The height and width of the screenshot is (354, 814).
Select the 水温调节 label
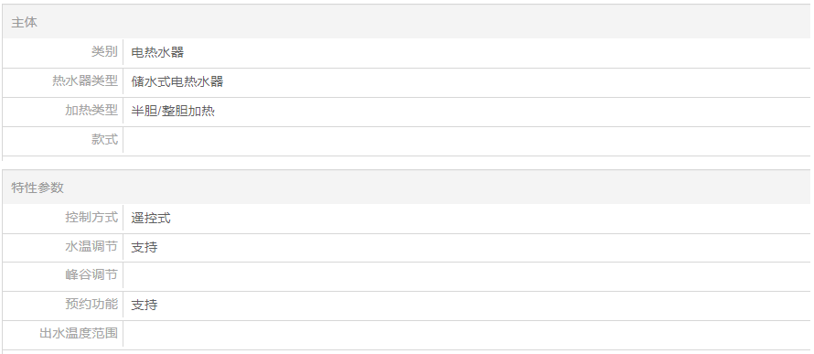tap(91, 247)
